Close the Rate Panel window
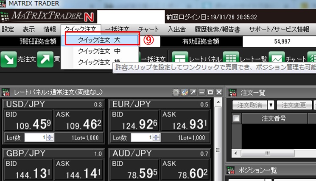 [219, 93]
